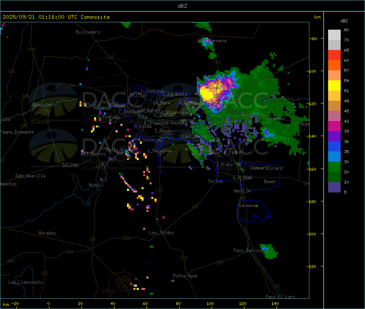Click the Paso_El_Loro label
This screenshot has width=365, height=309.
point(280,297)
